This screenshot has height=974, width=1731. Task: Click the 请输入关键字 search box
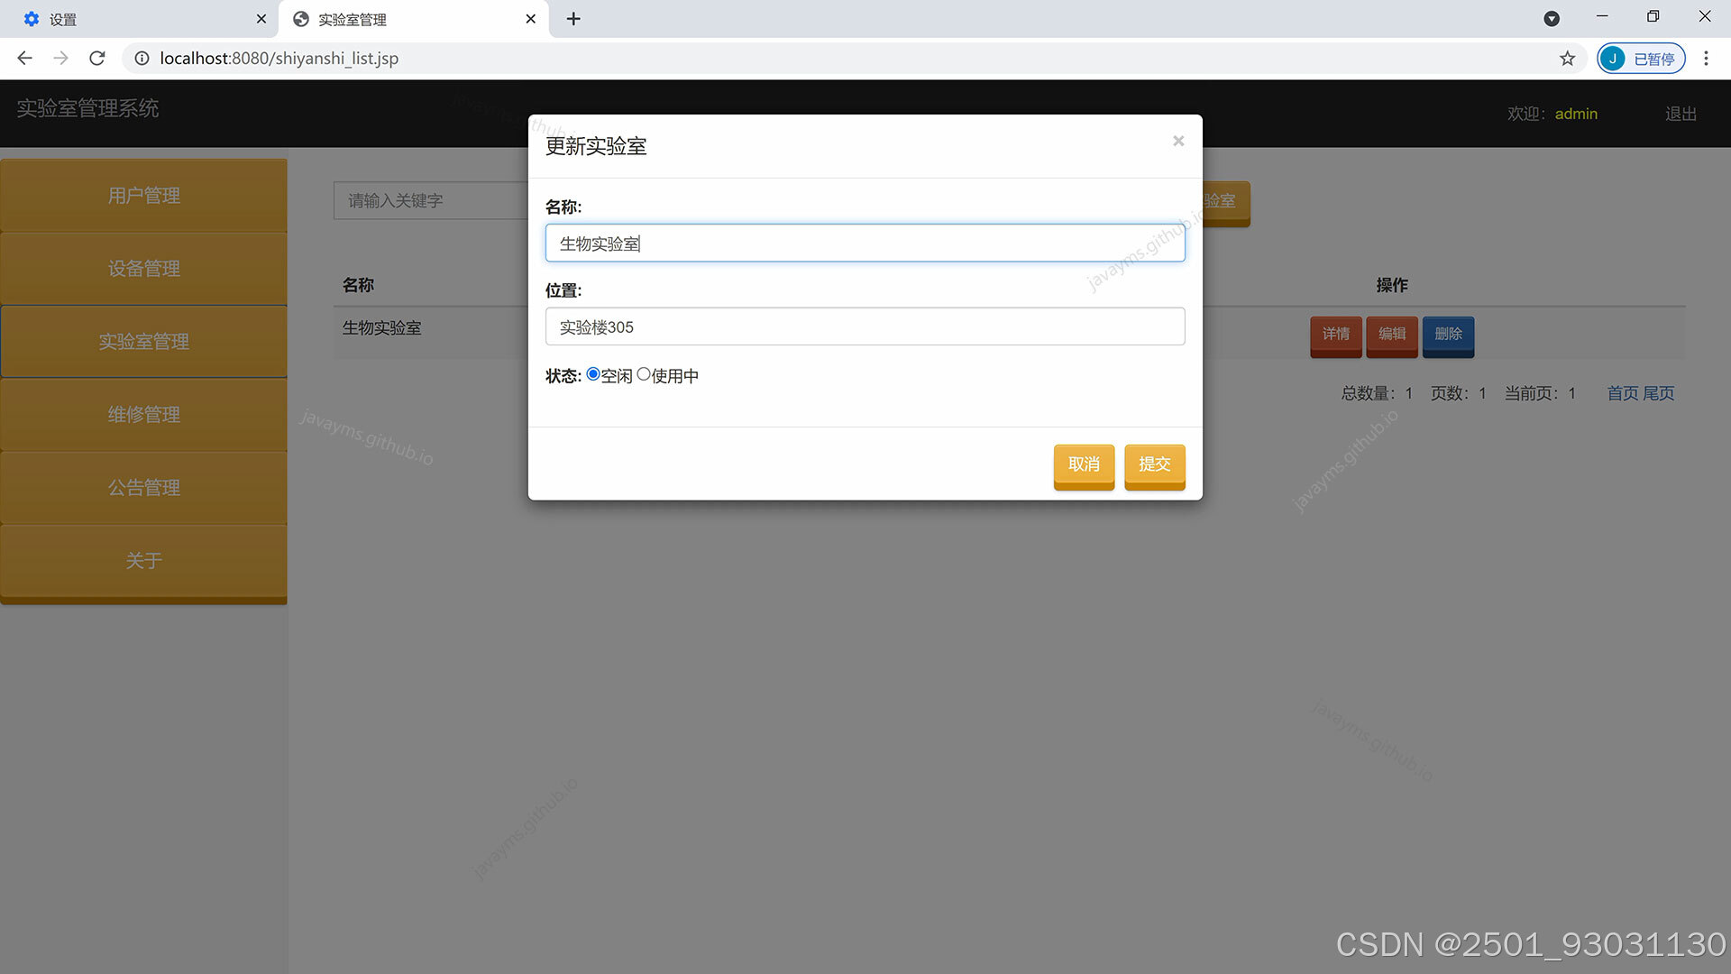tap(431, 200)
